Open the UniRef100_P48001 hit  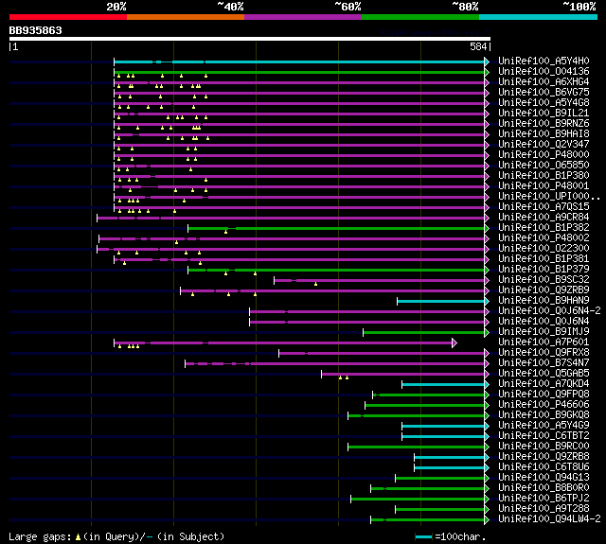click(544, 186)
